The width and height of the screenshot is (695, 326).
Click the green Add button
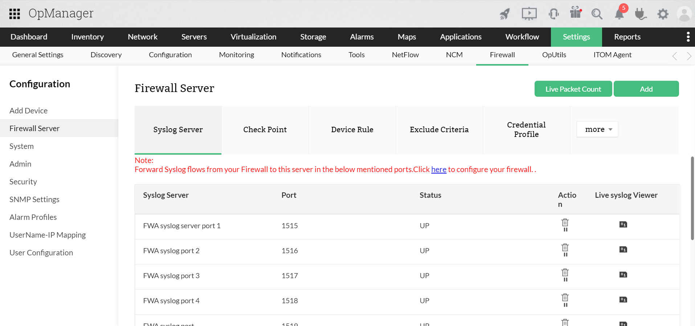(646, 89)
